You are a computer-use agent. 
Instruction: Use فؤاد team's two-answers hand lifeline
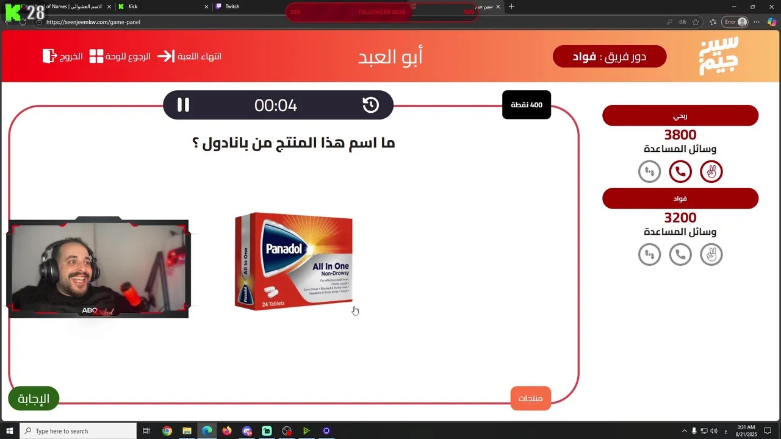(711, 254)
